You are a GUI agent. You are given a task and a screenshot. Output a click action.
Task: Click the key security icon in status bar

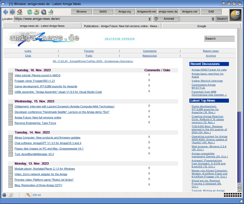[28, 195]
